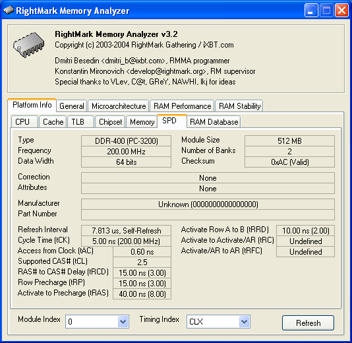Click the large memory chip logo

pyautogui.click(x=29, y=45)
